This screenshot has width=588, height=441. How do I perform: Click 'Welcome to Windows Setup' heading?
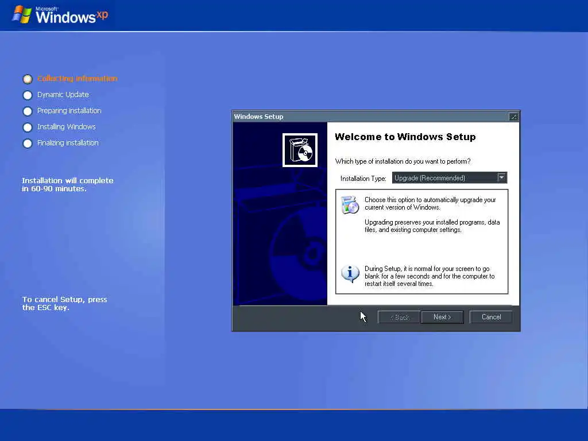[x=405, y=137]
